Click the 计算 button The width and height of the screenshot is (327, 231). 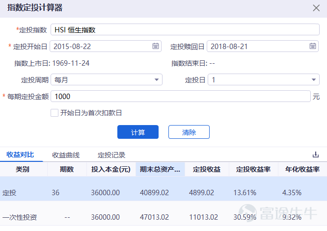pyautogui.click(x=138, y=132)
